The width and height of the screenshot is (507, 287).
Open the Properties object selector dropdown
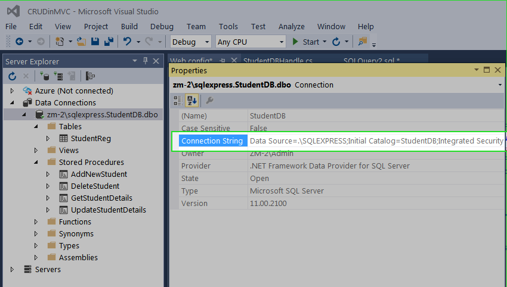click(x=500, y=85)
